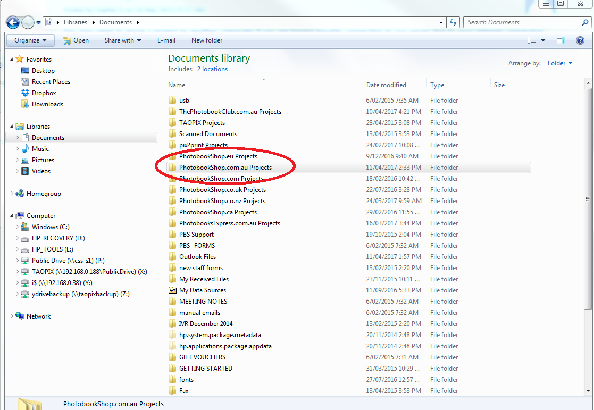Image resolution: width=594 pixels, height=410 pixels.
Task: Select PhotobooksExpress.com.au Projects folder icon
Action: coord(172,223)
